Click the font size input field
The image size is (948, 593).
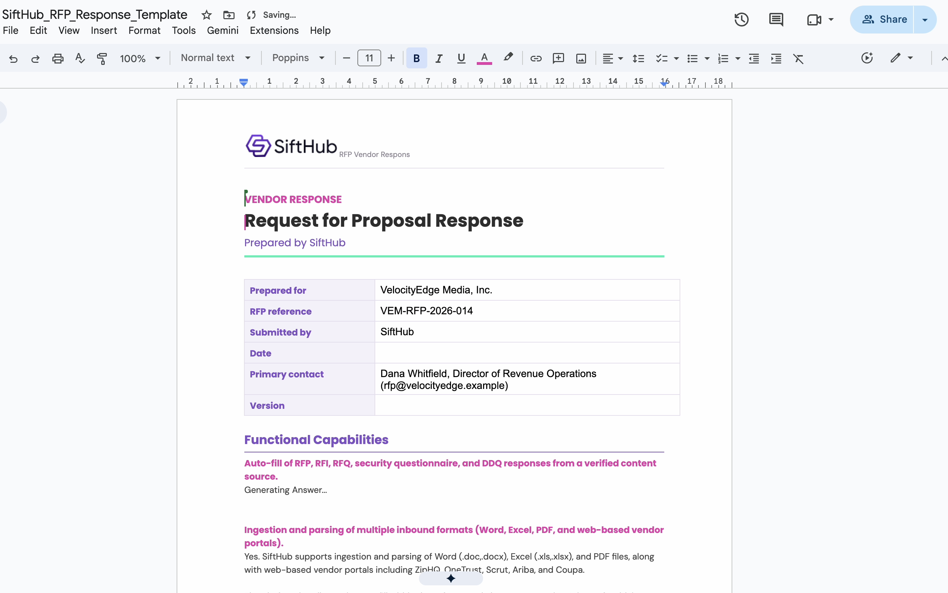point(369,58)
